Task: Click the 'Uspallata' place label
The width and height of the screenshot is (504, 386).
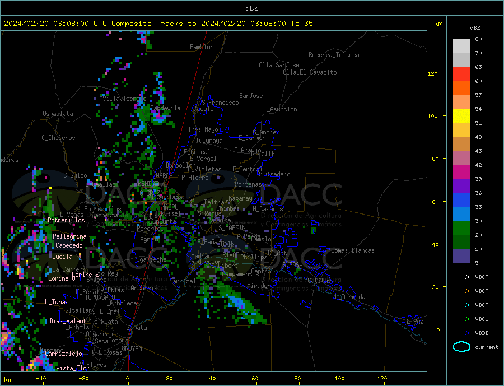Action: tap(58, 114)
